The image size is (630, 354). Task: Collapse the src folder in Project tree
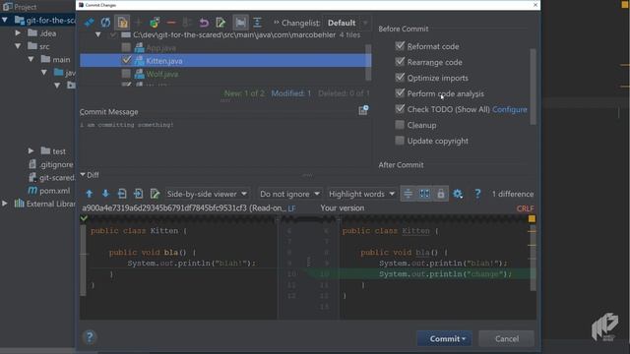pos(18,46)
